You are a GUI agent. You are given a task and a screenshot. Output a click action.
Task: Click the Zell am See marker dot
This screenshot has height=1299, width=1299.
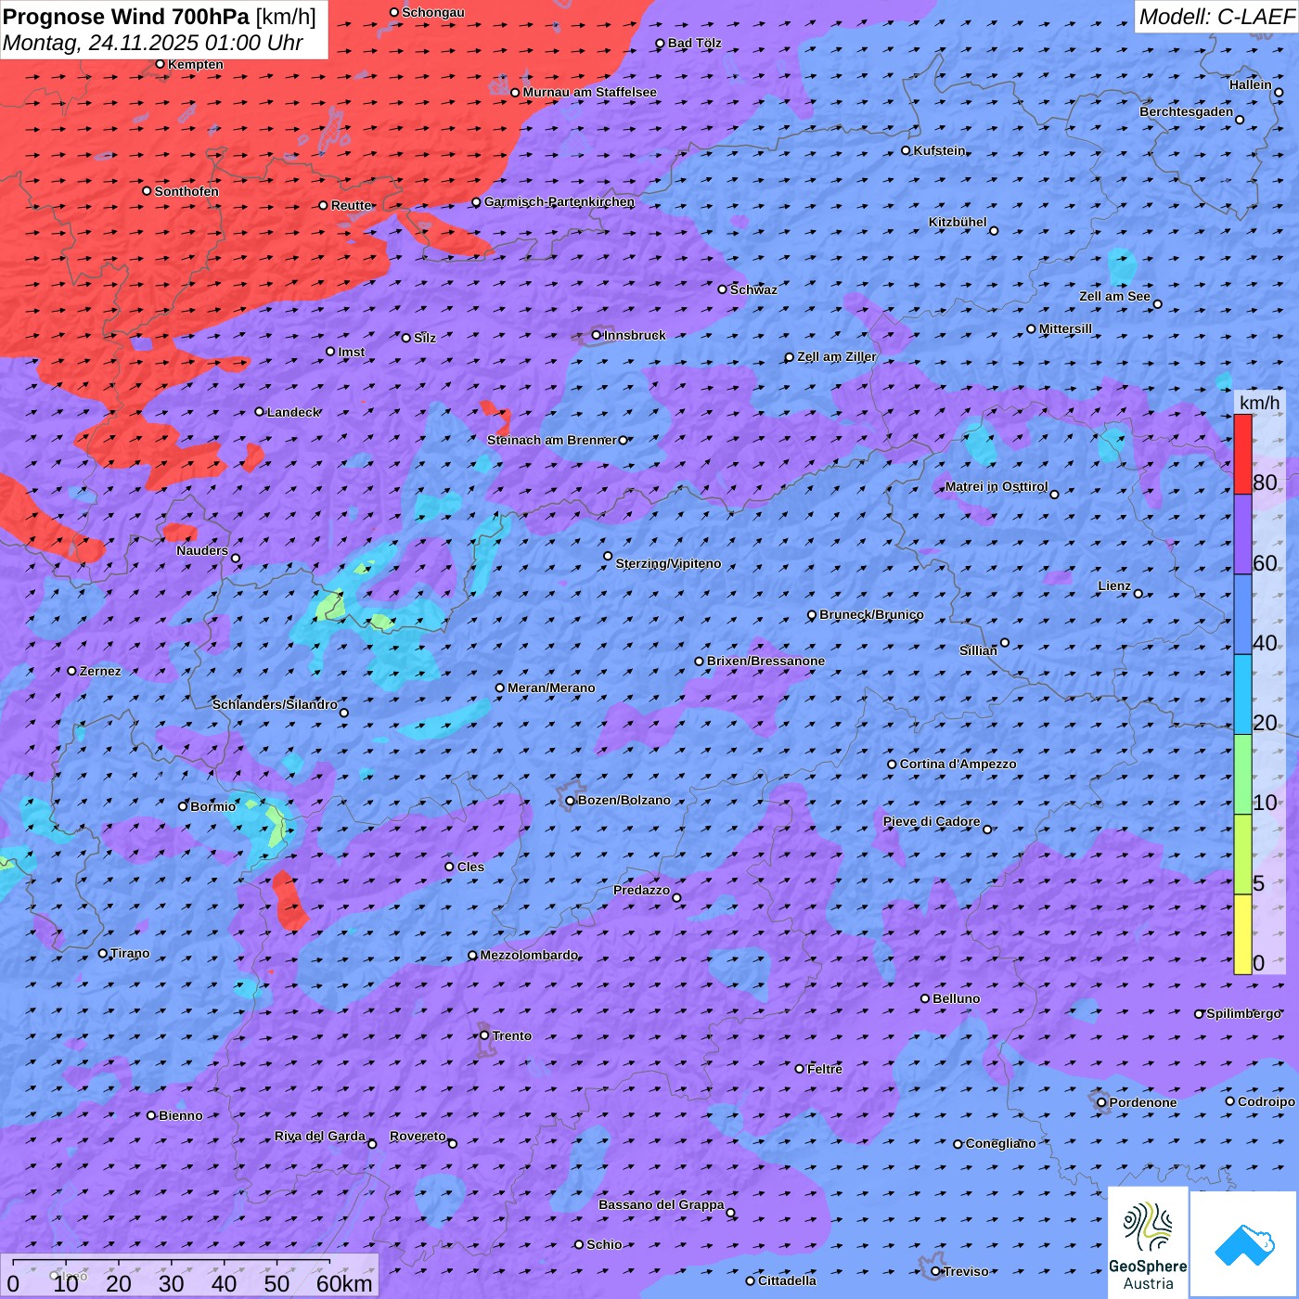1157,304
